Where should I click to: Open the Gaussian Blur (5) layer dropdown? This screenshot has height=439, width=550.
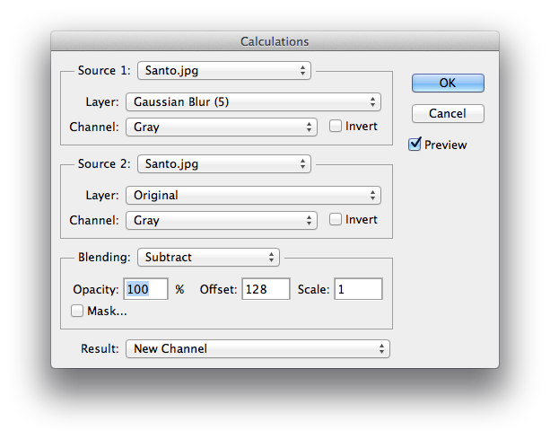coord(252,102)
